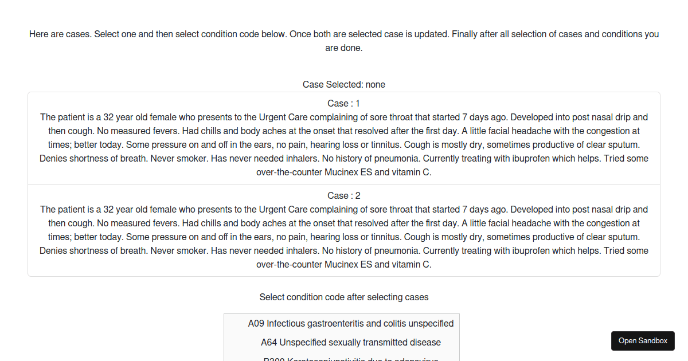
Task: Click the Case : 2 heading text
Action: (344, 195)
